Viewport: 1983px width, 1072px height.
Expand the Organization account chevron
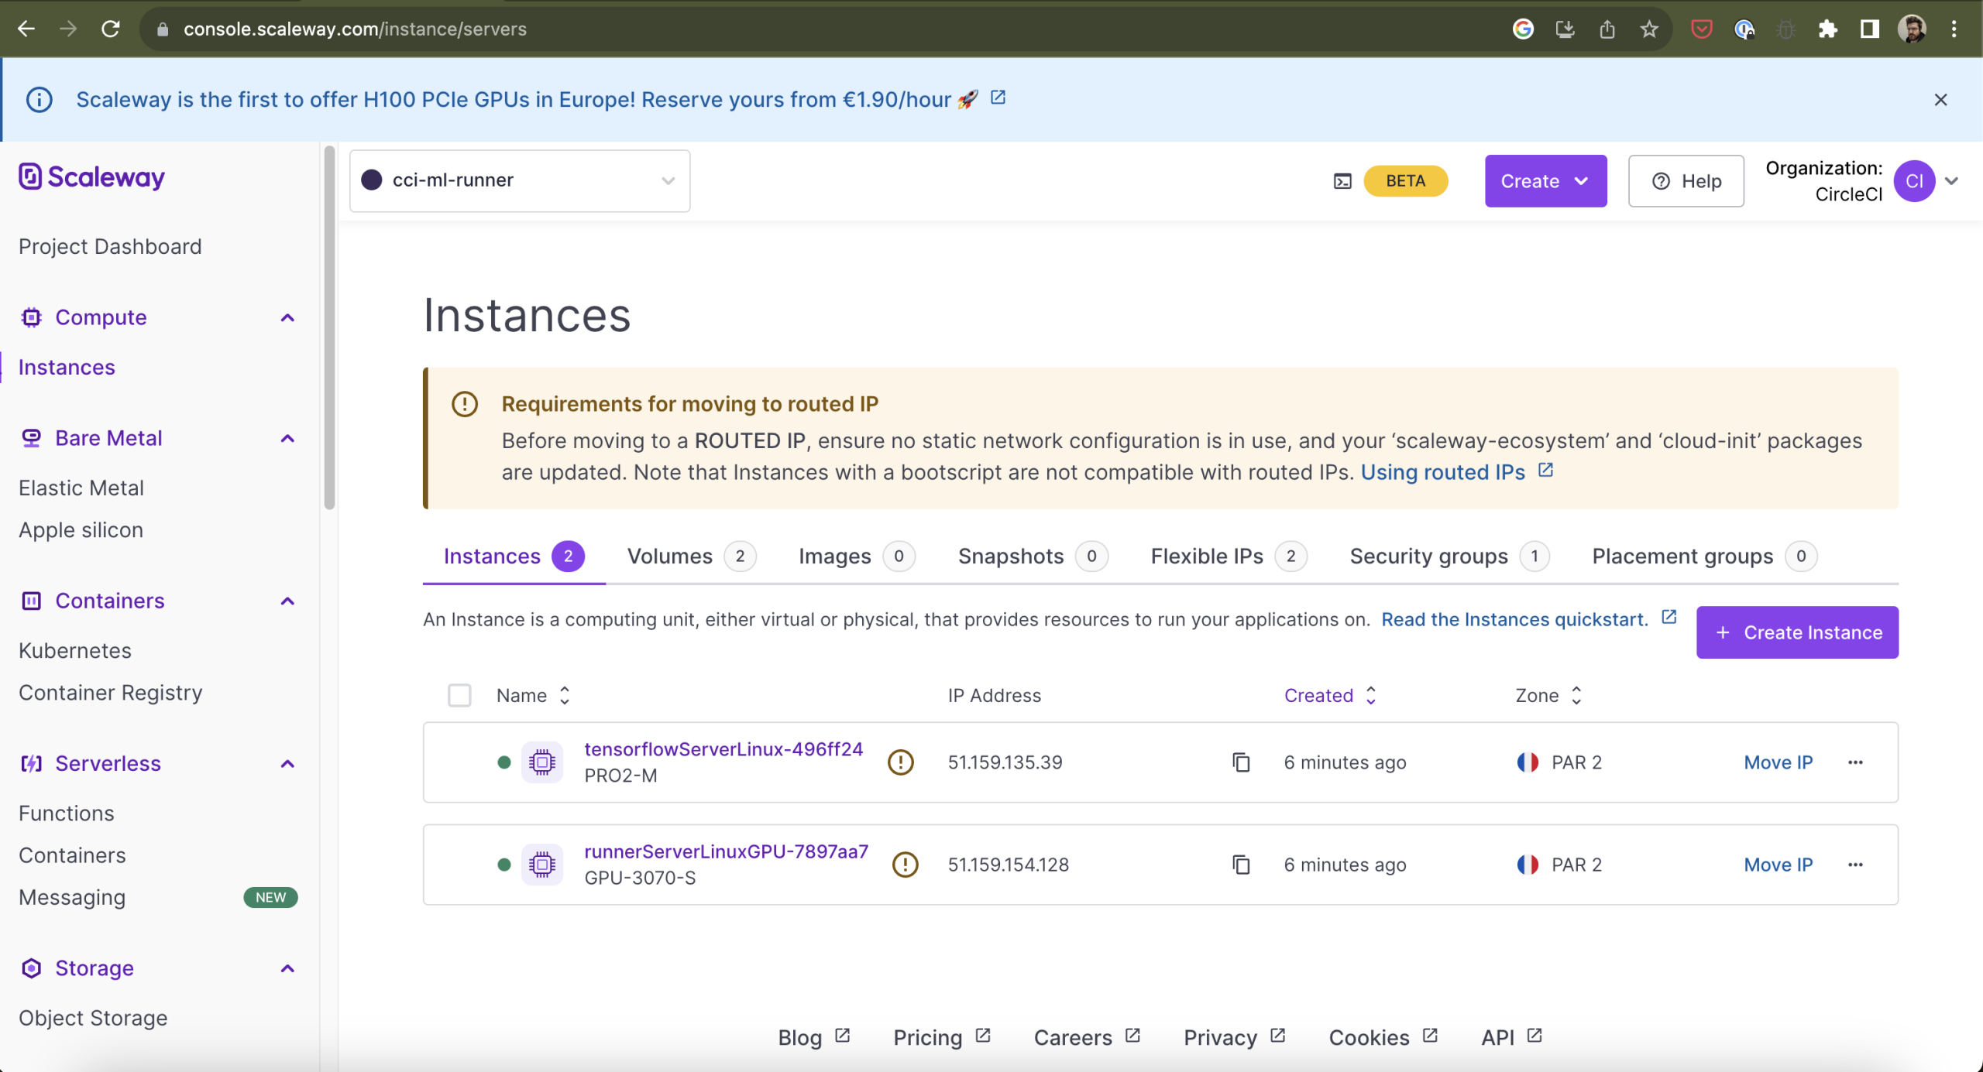coord(1951,181)
